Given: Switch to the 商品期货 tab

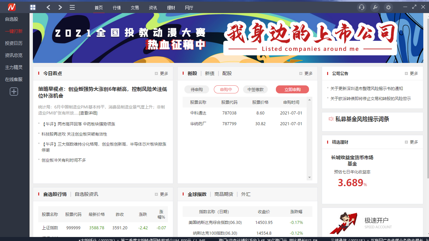Looking at the screenshot, I should tap(224, 194).
